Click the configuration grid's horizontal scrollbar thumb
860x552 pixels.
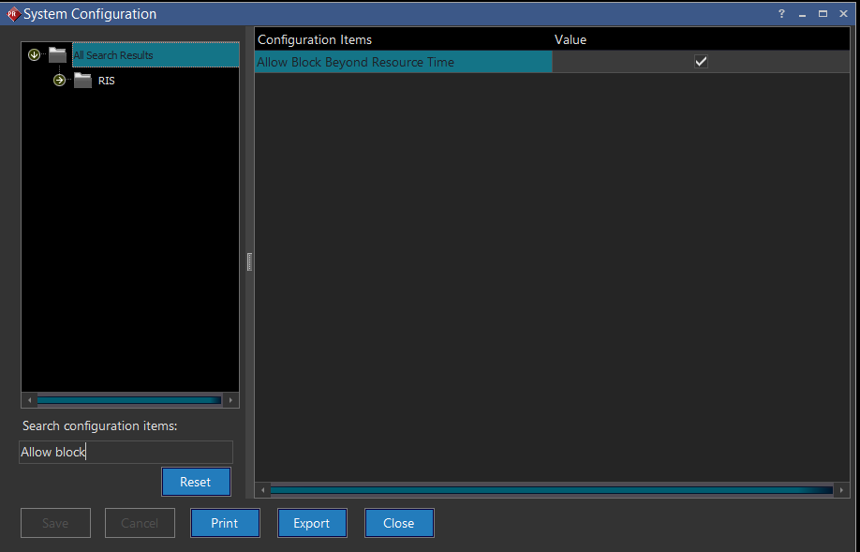point(551,490)
